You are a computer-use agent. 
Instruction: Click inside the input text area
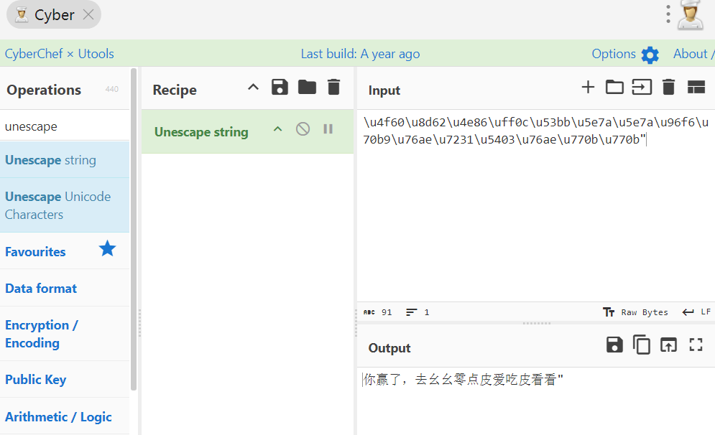tap(536, 205)
